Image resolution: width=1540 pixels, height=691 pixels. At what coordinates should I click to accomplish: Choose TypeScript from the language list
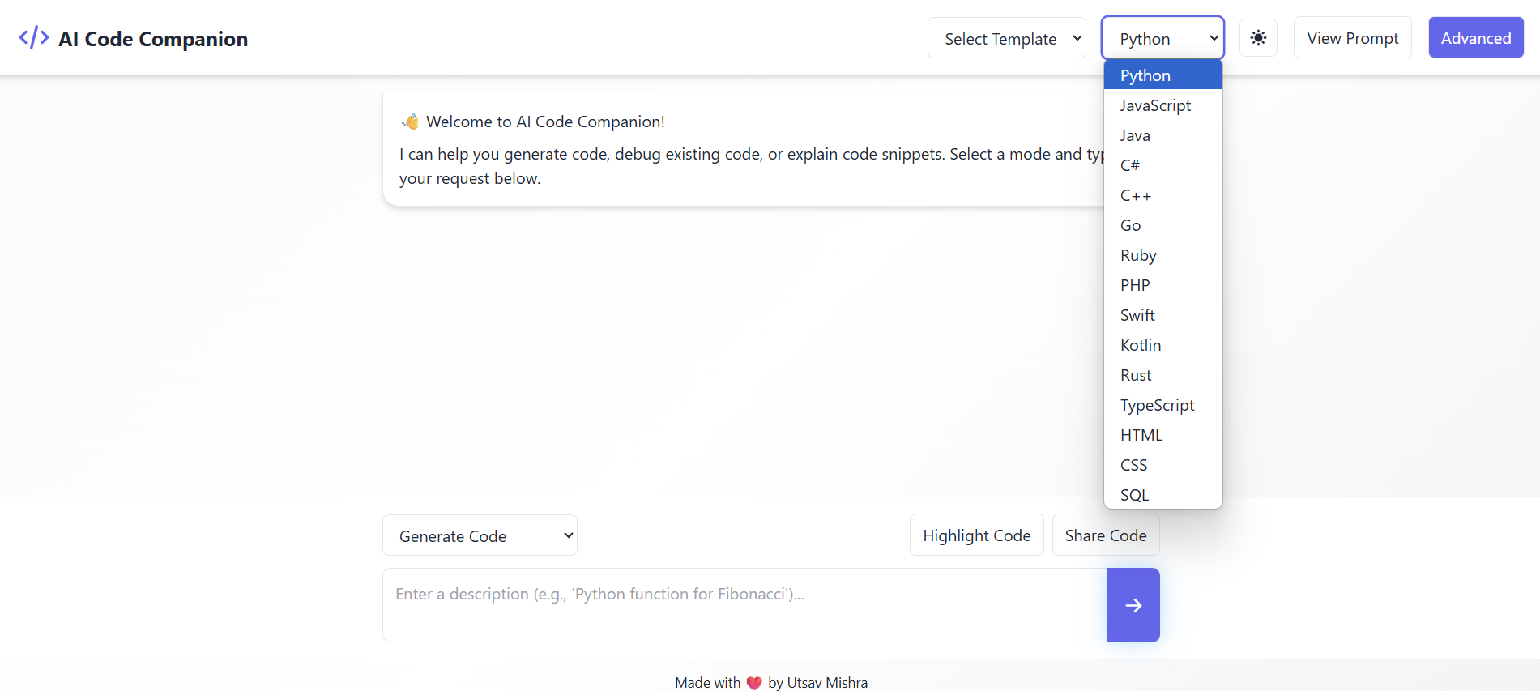point(1162,405)
